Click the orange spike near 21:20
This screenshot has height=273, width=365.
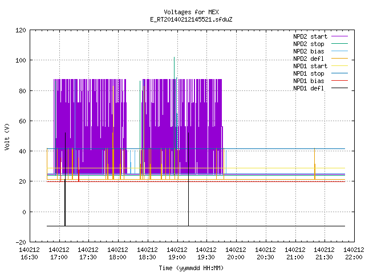click(315, 164)
